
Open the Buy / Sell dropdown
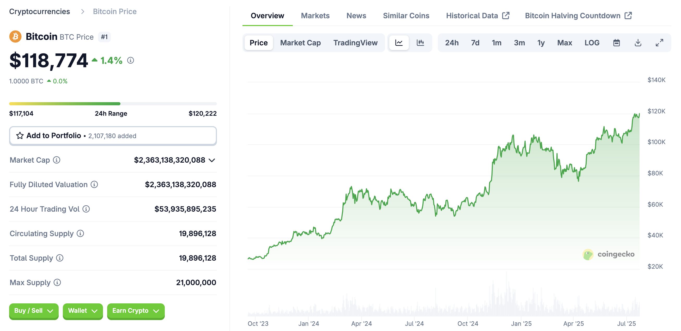(34, 311)
